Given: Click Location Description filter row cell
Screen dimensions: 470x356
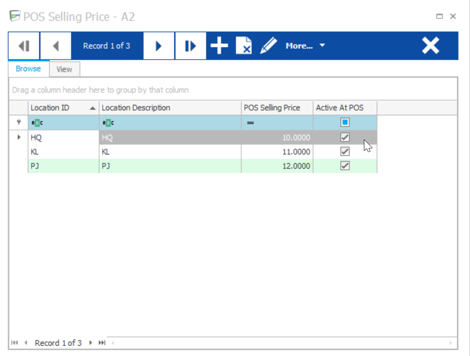Looking at the screenshot, I should tap(170, 123).
